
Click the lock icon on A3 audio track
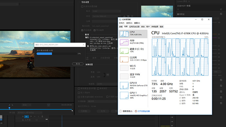point(23,116)
